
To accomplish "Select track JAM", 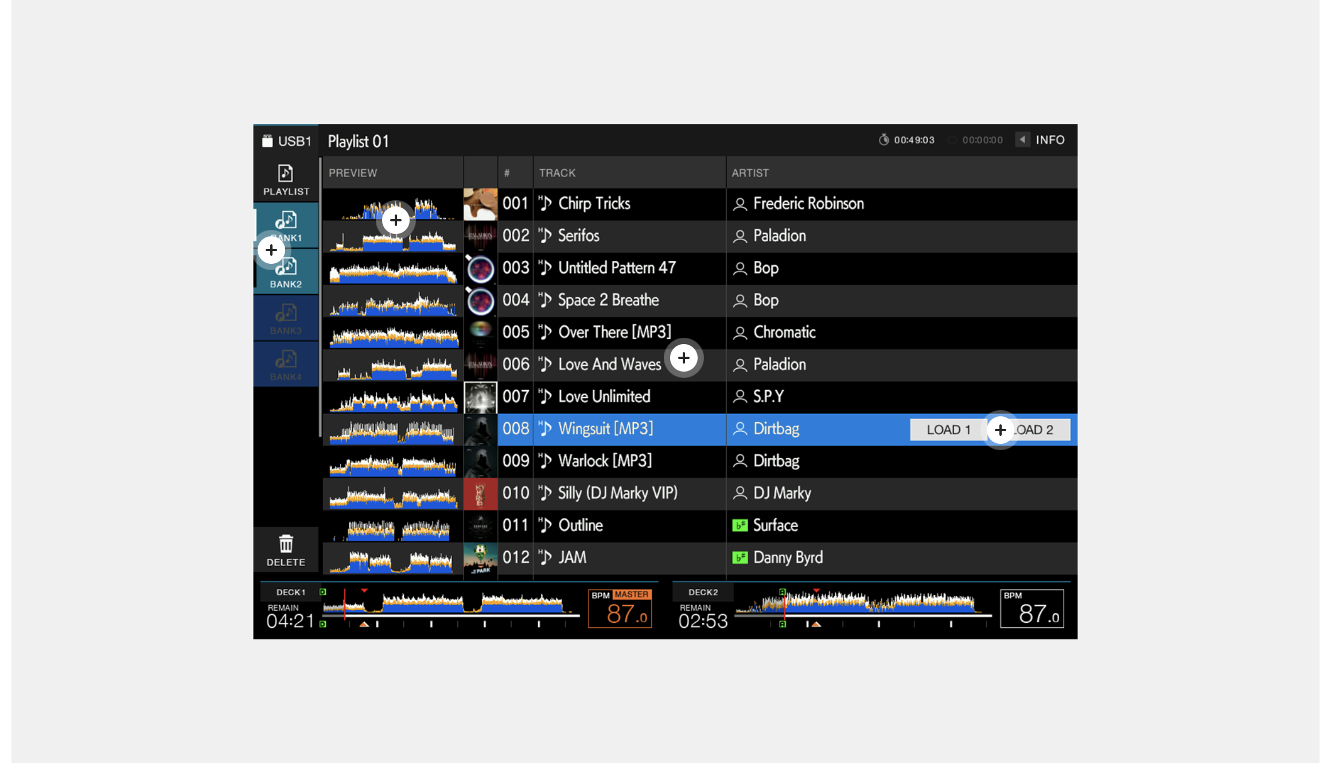I will 573,557.
